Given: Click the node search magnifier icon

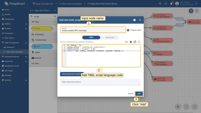Looking at the screenshot, I should [32, 16].
